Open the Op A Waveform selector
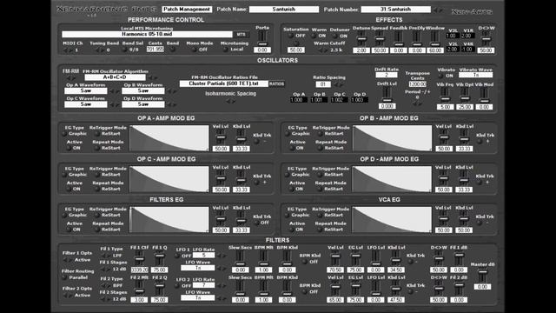Image resolution: width=556 pixels, height=313 pixels. (x=86, y=90)
